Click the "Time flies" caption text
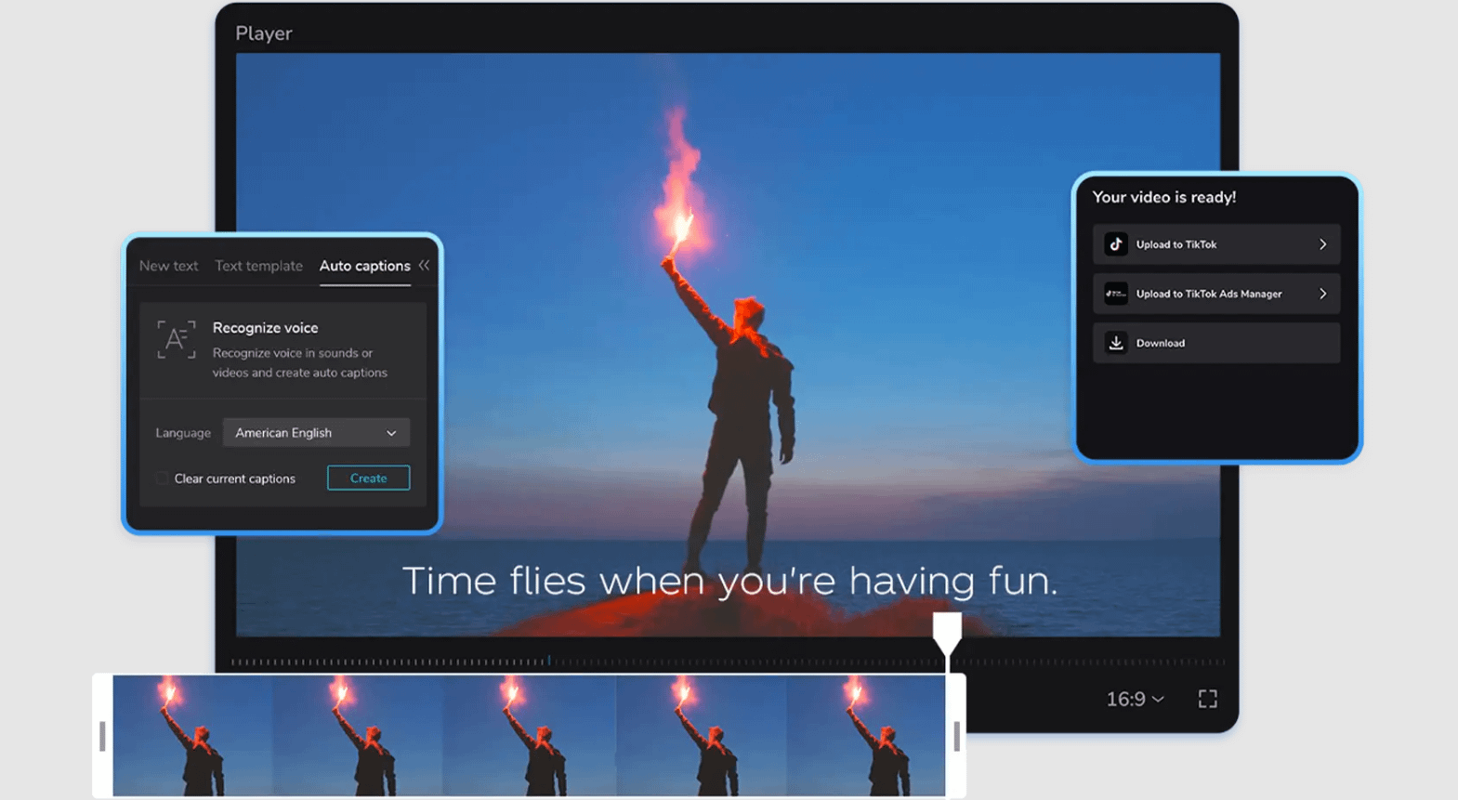 (729, 582)
